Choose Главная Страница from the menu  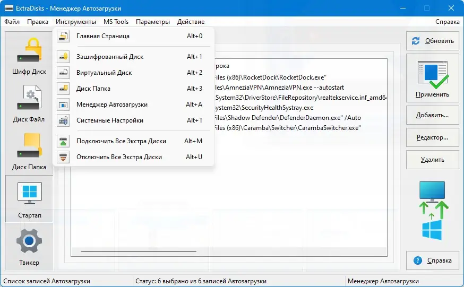click(x=133, y=36)
